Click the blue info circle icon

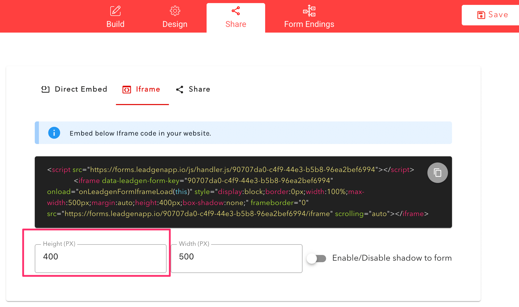tap(54, 133)
